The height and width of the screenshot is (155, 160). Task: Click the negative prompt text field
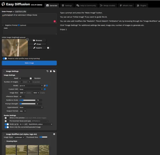(30, 30)
